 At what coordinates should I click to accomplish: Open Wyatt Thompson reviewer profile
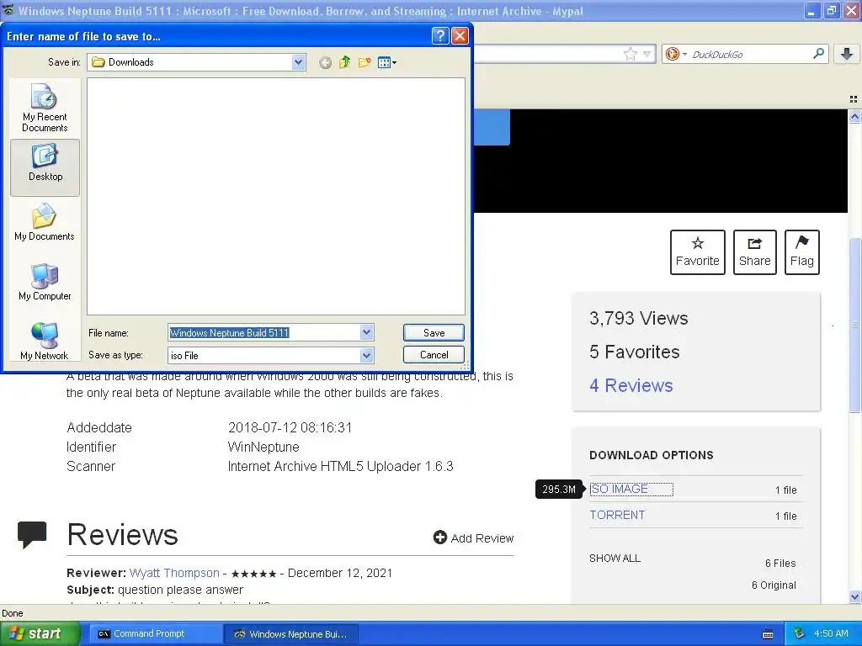[174, 573]
